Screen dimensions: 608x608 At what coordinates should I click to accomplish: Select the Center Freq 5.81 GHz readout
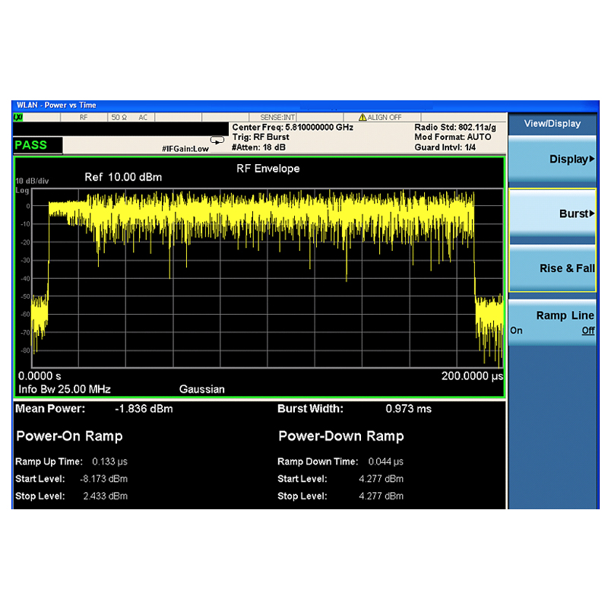[293, 127]
